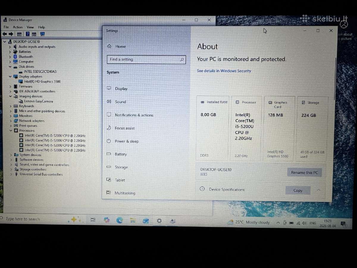Open the weather widget showing Mostly cloudy
The image size is (357, 268).
point(249,222)
